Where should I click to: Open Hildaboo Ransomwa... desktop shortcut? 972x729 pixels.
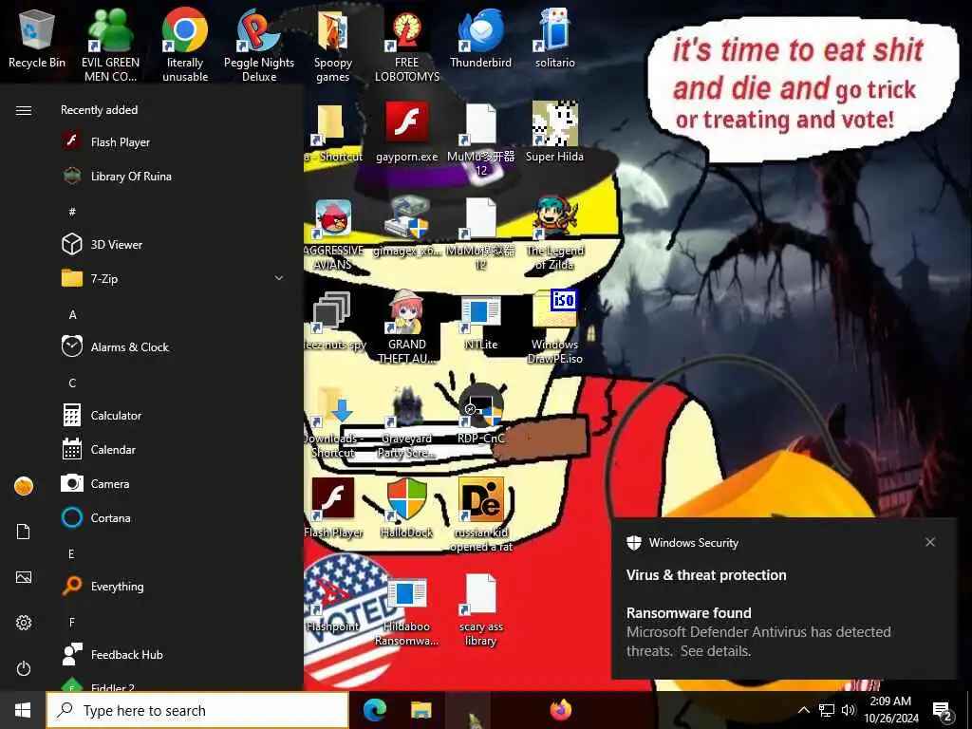point(406,611)
